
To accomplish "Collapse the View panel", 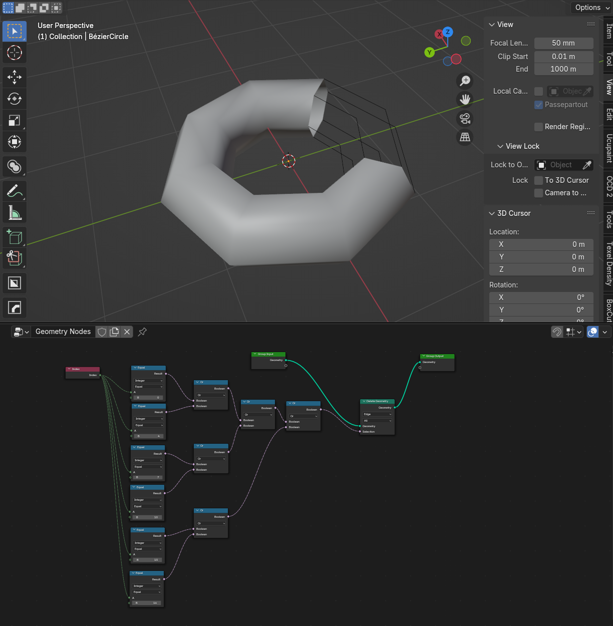I will tap(492, 25).
